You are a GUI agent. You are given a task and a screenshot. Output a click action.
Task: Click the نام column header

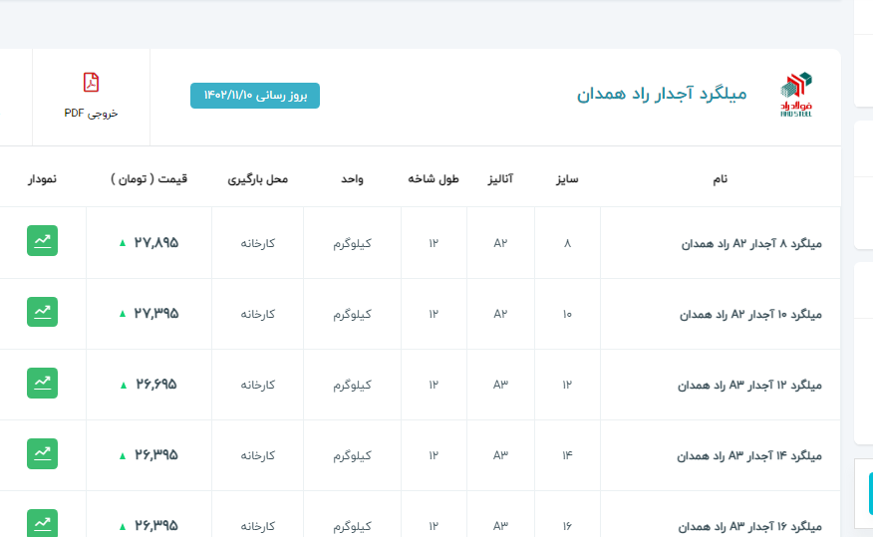[720, 179]
